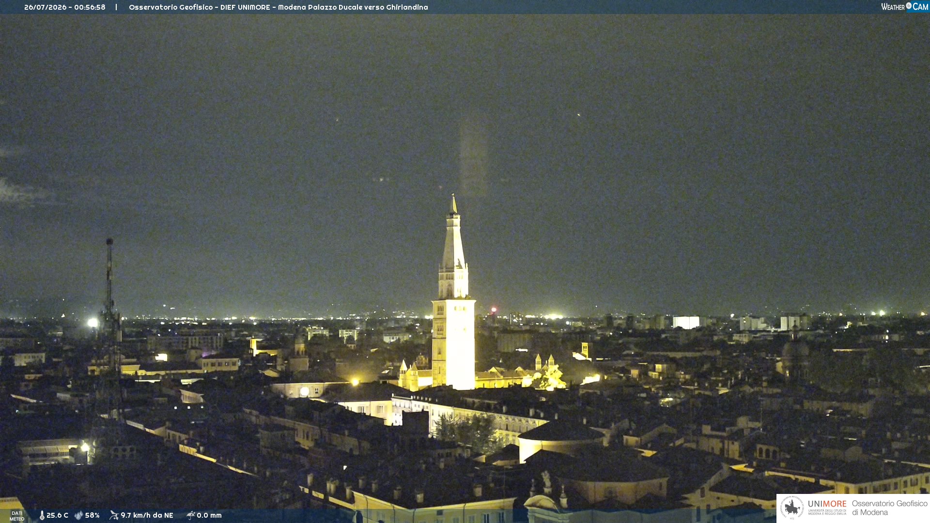Select the rainfall value 0.0 mm
Screen dimensions: 930x523
[x=209, y=516]
